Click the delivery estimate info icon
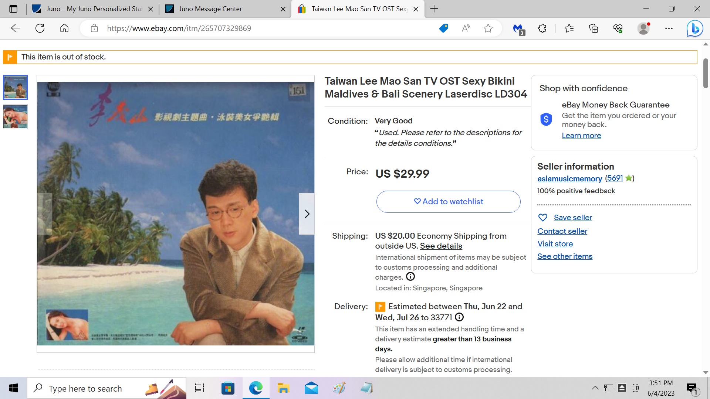Viewport: 710px width, 399px height. [459, 317]
